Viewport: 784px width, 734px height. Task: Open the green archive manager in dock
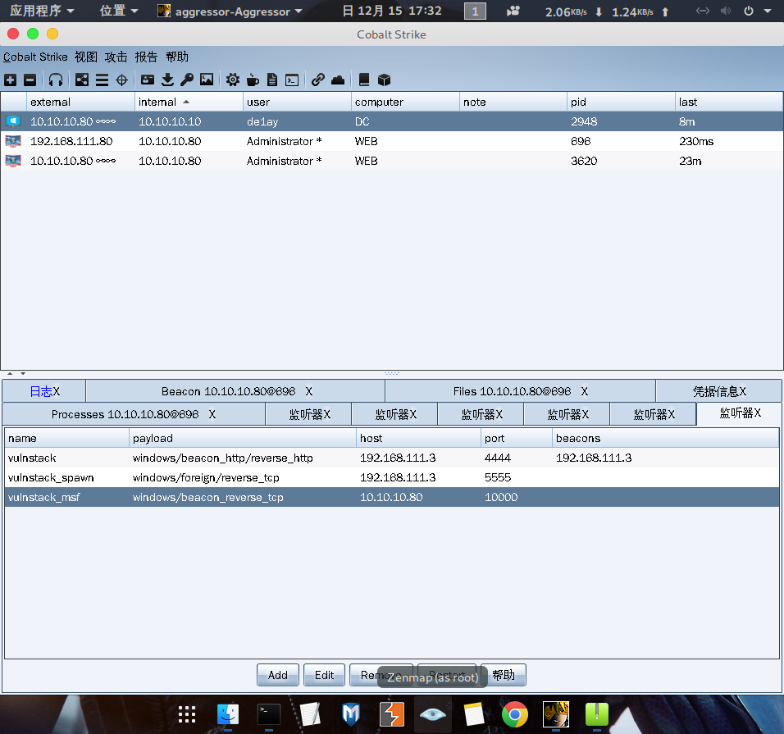[x=597, y=714]
